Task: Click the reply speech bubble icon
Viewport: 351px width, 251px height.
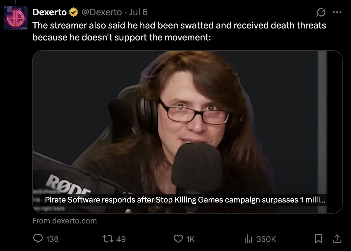Action: [38, 239]
